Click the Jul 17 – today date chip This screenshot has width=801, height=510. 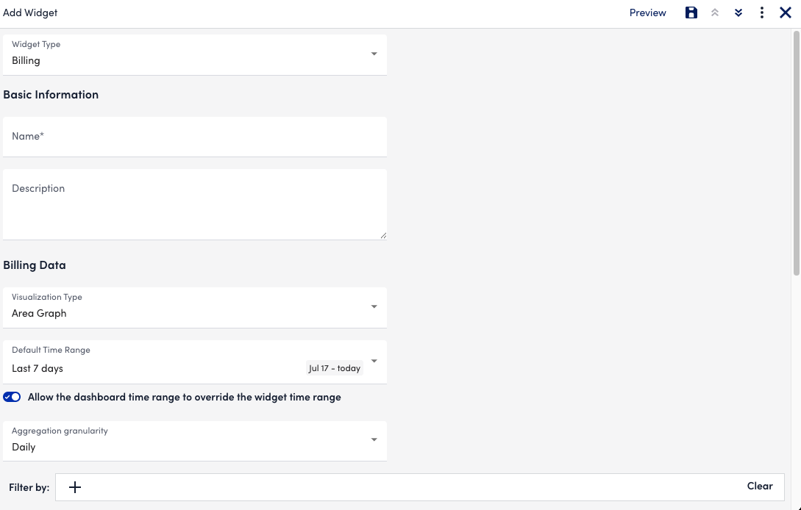334,368
